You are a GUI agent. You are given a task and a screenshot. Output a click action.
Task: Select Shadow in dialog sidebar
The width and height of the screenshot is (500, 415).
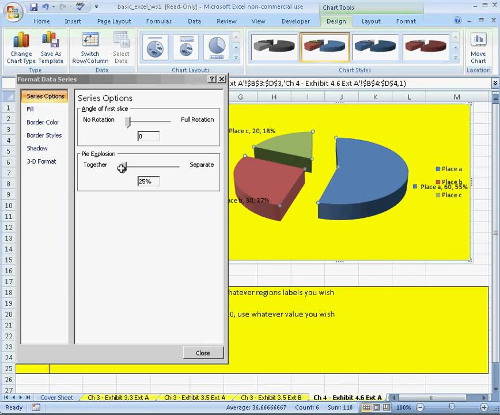tap(37, 148)
